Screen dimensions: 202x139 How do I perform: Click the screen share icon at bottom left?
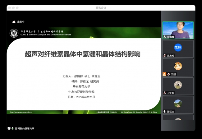tap(9, 128)
